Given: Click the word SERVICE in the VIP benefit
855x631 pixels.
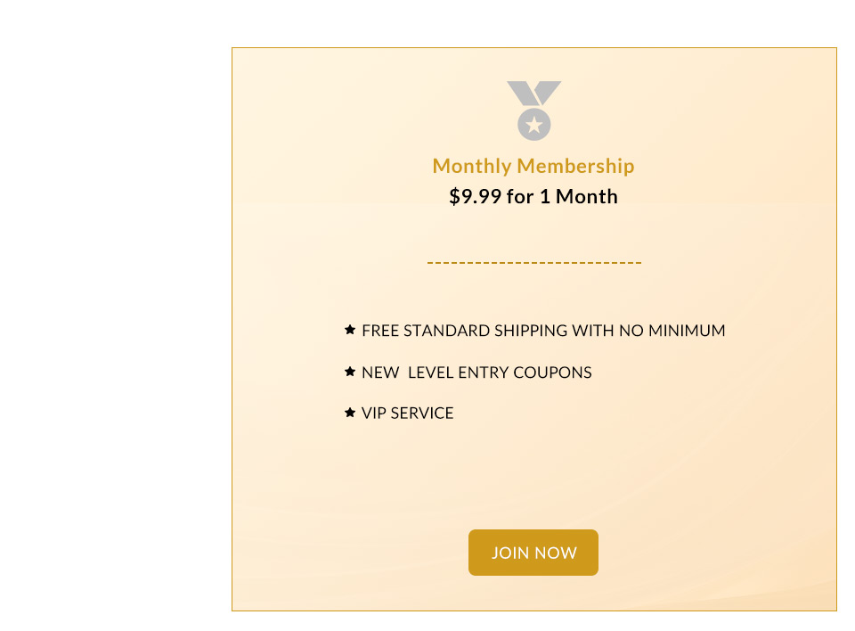Looking at the screenshot, I should click(x=422, y=414).
